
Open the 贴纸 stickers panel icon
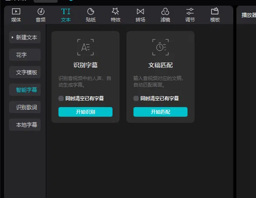(x=91, y=11)
